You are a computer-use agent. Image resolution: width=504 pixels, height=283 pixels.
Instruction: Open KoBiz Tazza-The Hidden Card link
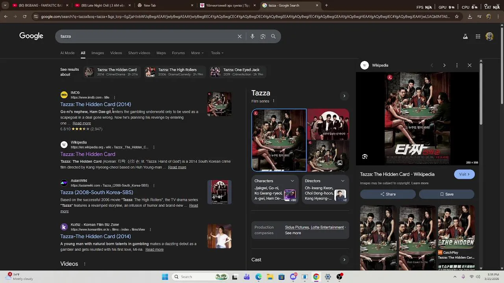(x=96, y=236)
